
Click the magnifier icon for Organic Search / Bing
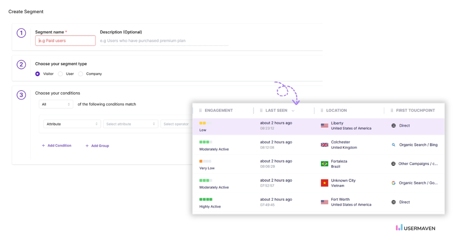tap(393, 144)
